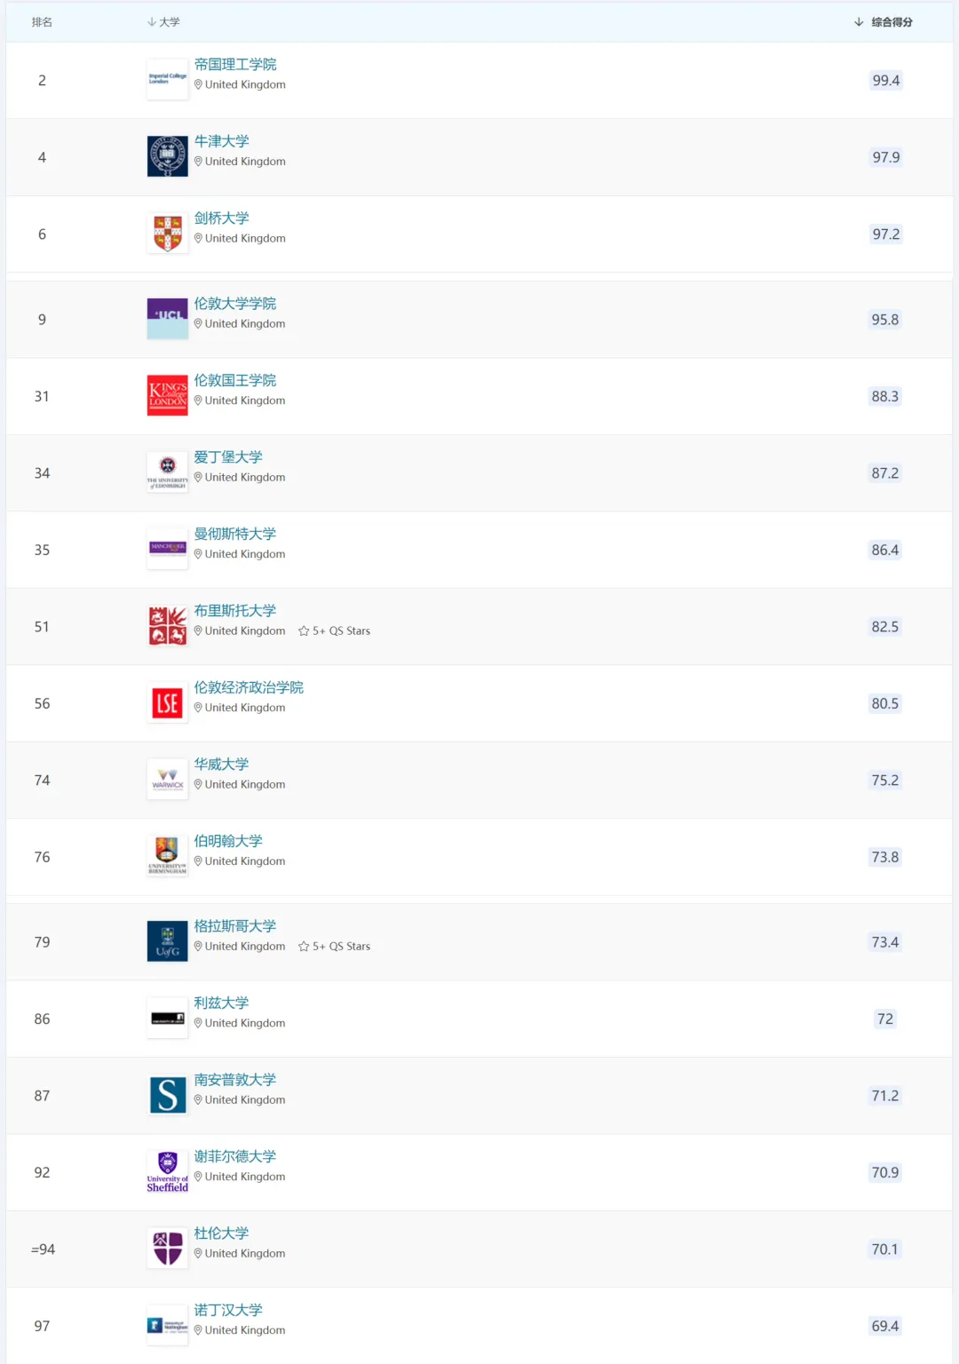Click the Imperial College London logo
Viewport: 959px width, 1364px height.
pyautogui.click(x=167, y=78)
